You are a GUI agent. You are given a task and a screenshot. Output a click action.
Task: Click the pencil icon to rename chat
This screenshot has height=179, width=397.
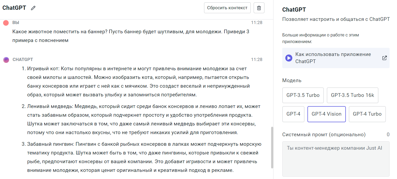33,8
